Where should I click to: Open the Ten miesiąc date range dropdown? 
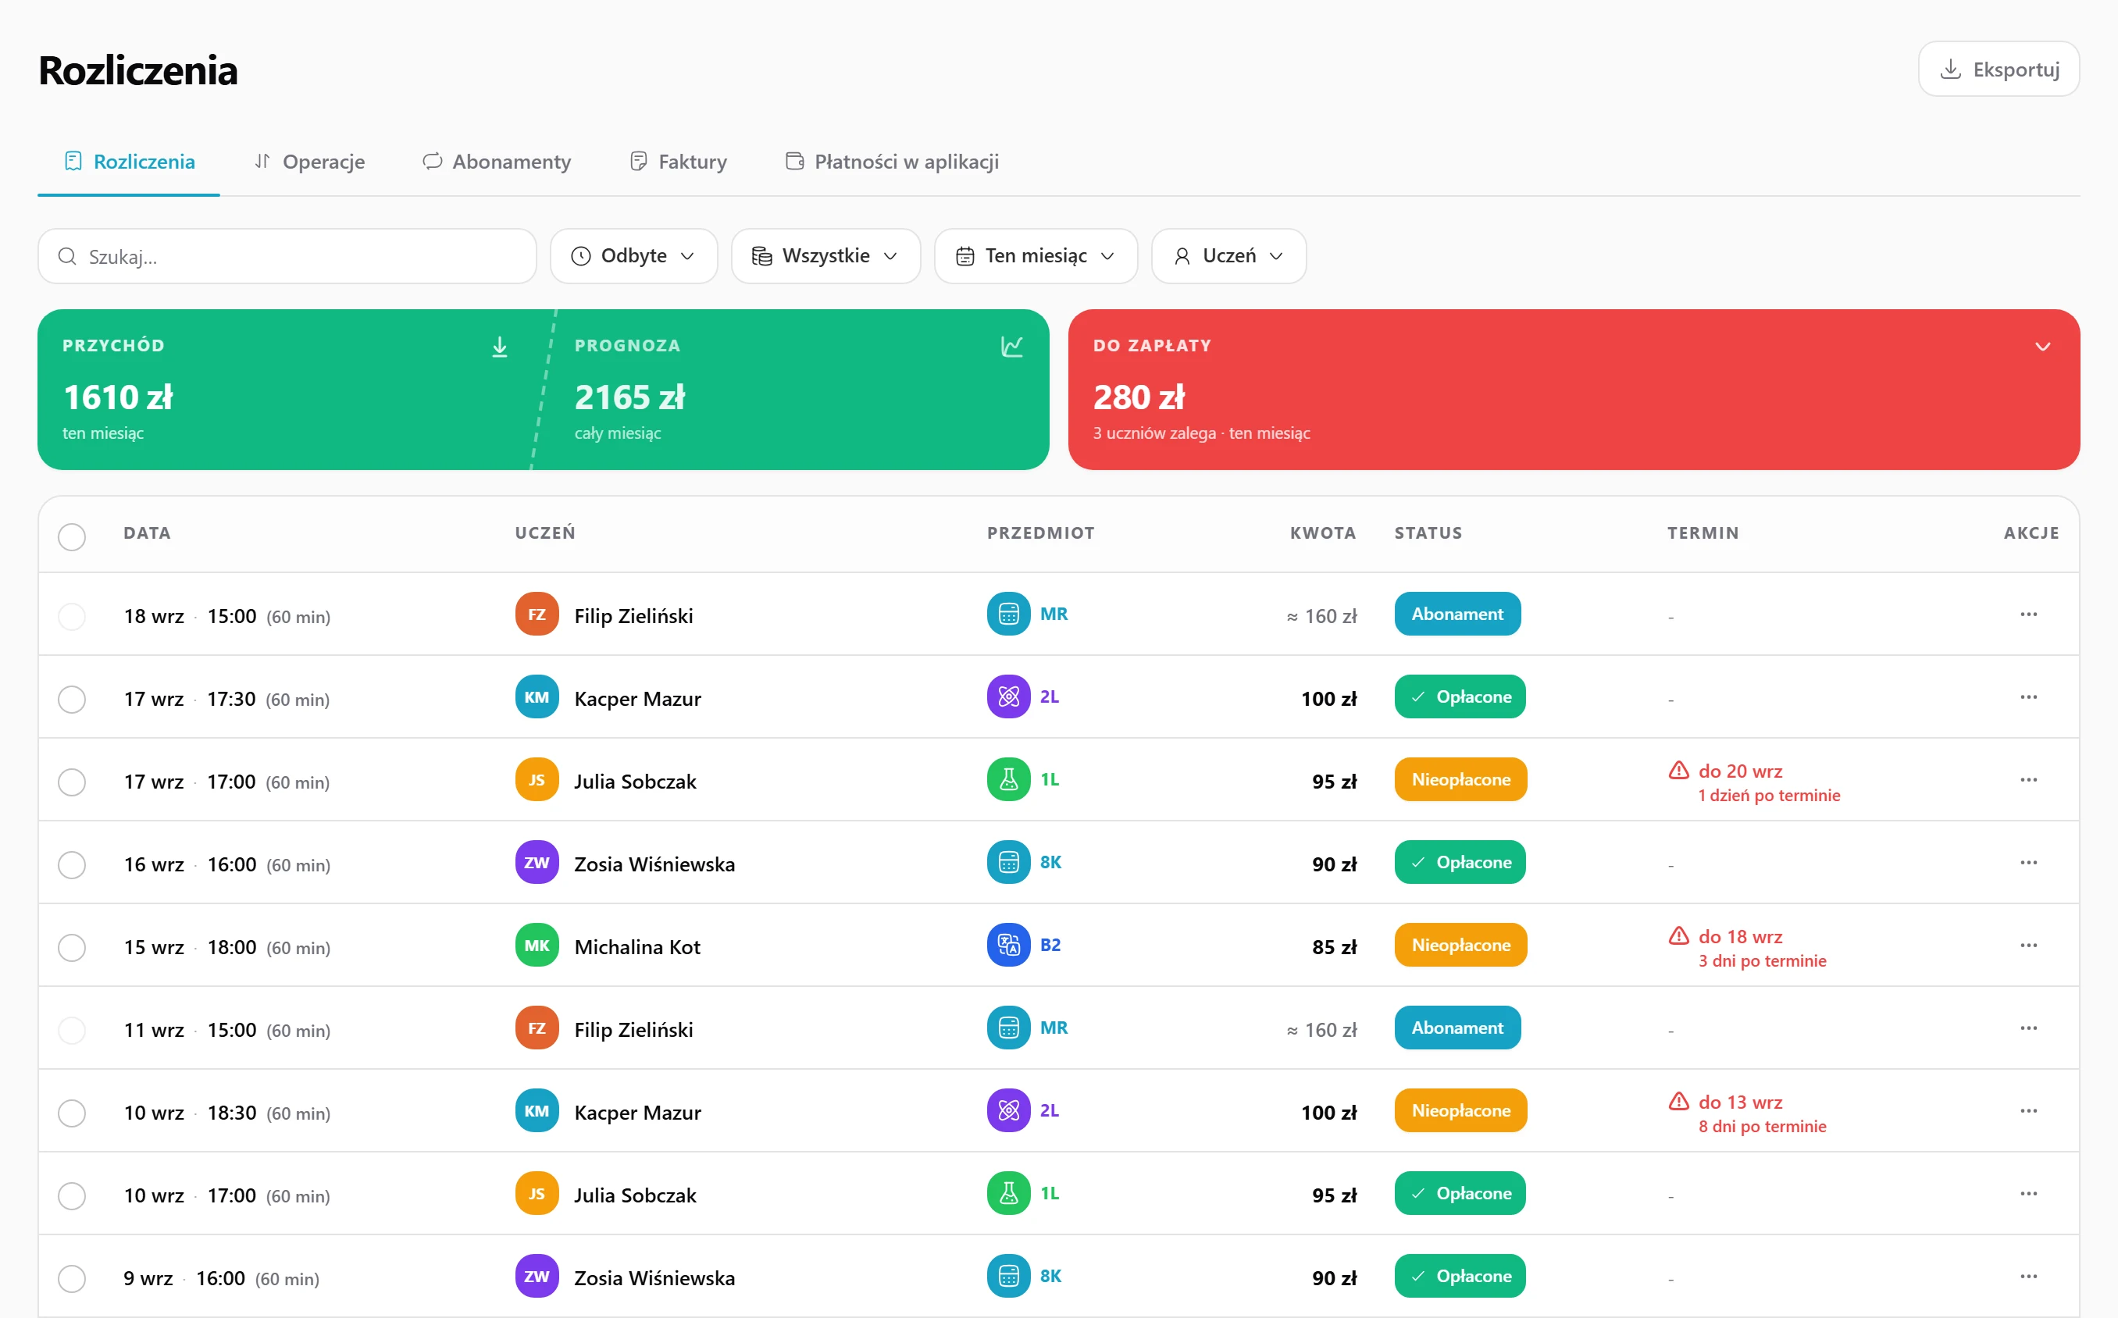(x=1036, y=256)
